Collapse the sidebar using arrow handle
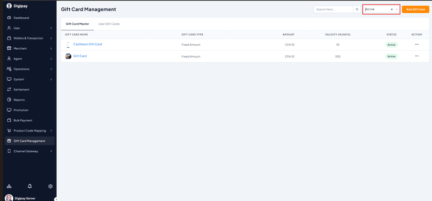Screen dimensions: 432x201 pyautogui.click(x=56, y=199)
